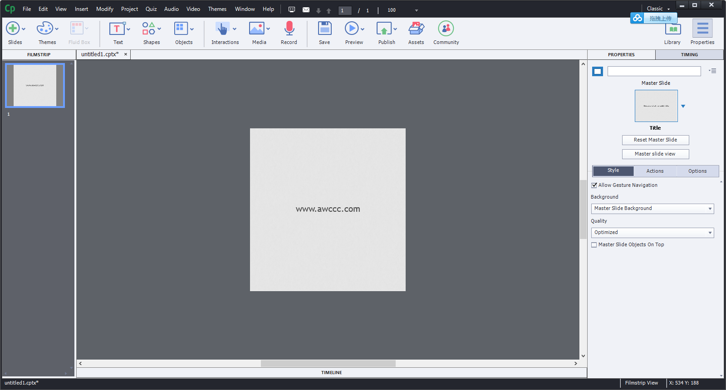This screenshot has width=726, height=390.
Task: Save the project with floppy icon
Action: tap(324, 29)
